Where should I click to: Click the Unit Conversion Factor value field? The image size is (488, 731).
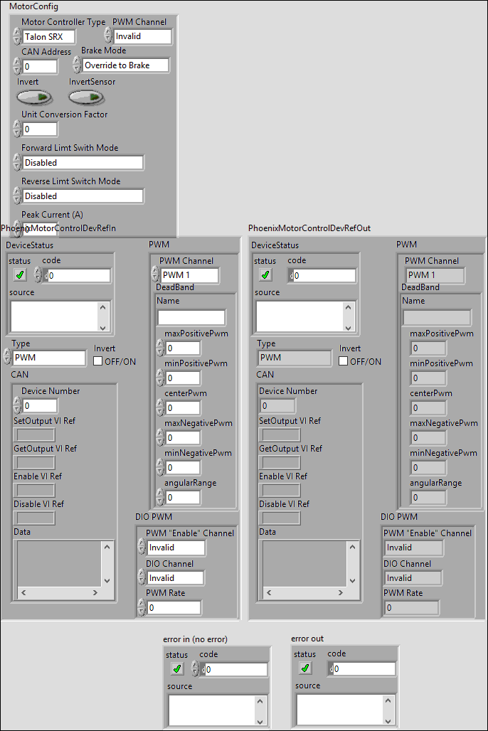pyautogui.click(x=40, y=129)
